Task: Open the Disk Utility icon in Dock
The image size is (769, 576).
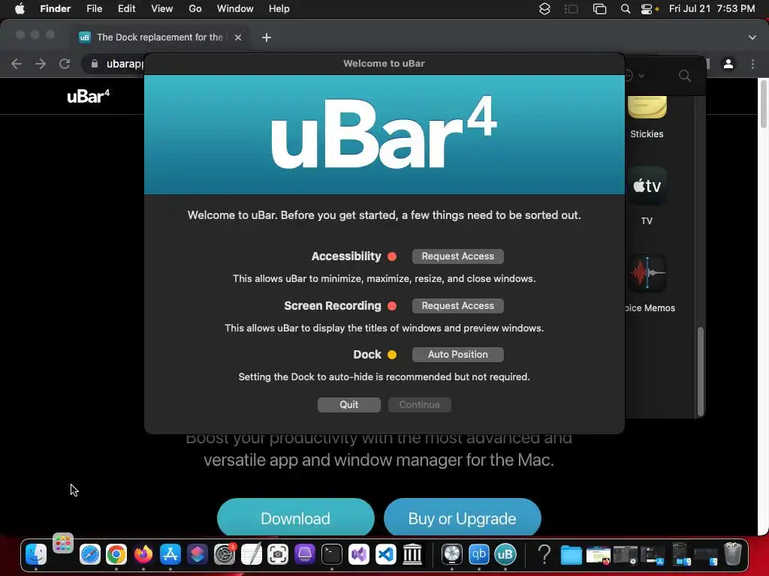Action: [451, 554]
